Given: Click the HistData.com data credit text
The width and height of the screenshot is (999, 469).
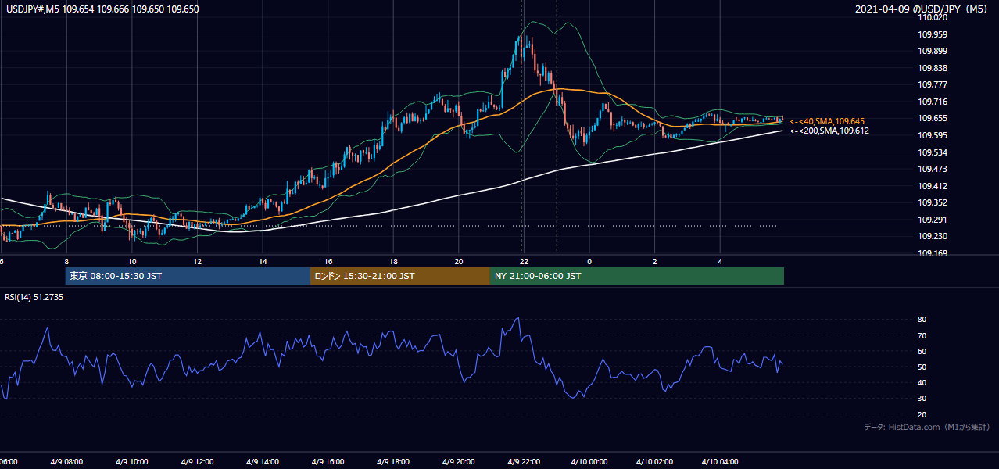Looking at the screenshot, I should tap(926, 427).
